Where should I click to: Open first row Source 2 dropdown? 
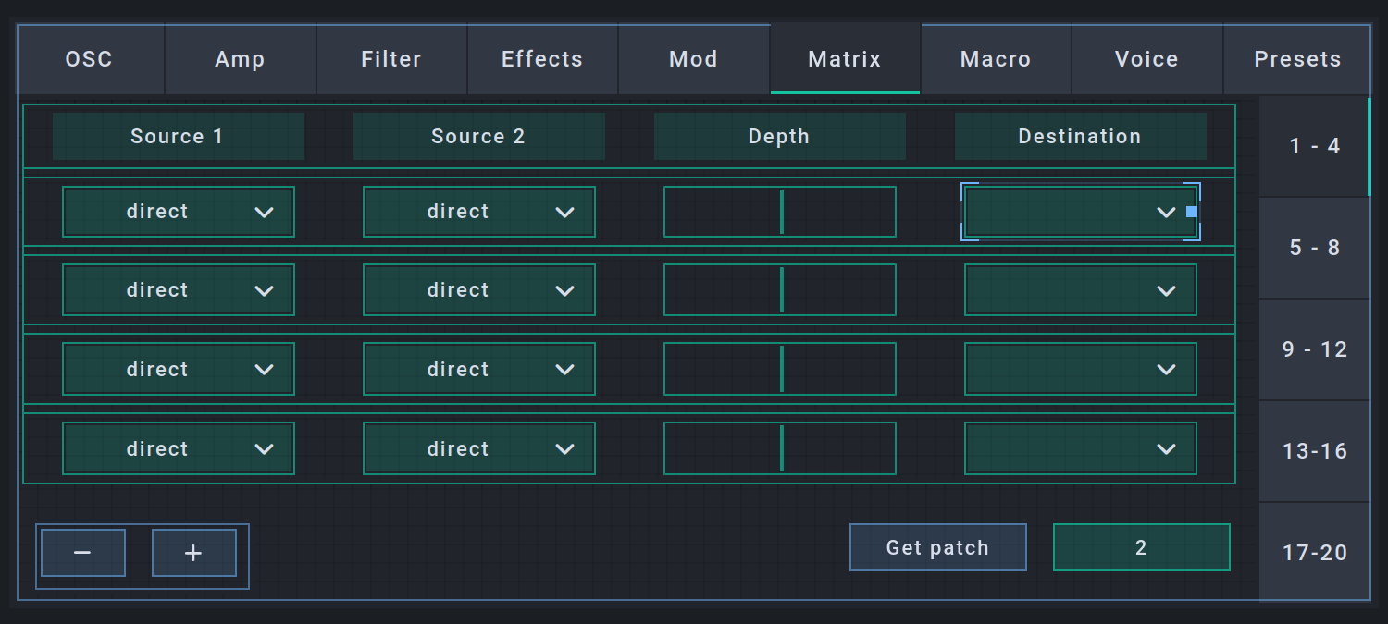pos(479,212)
